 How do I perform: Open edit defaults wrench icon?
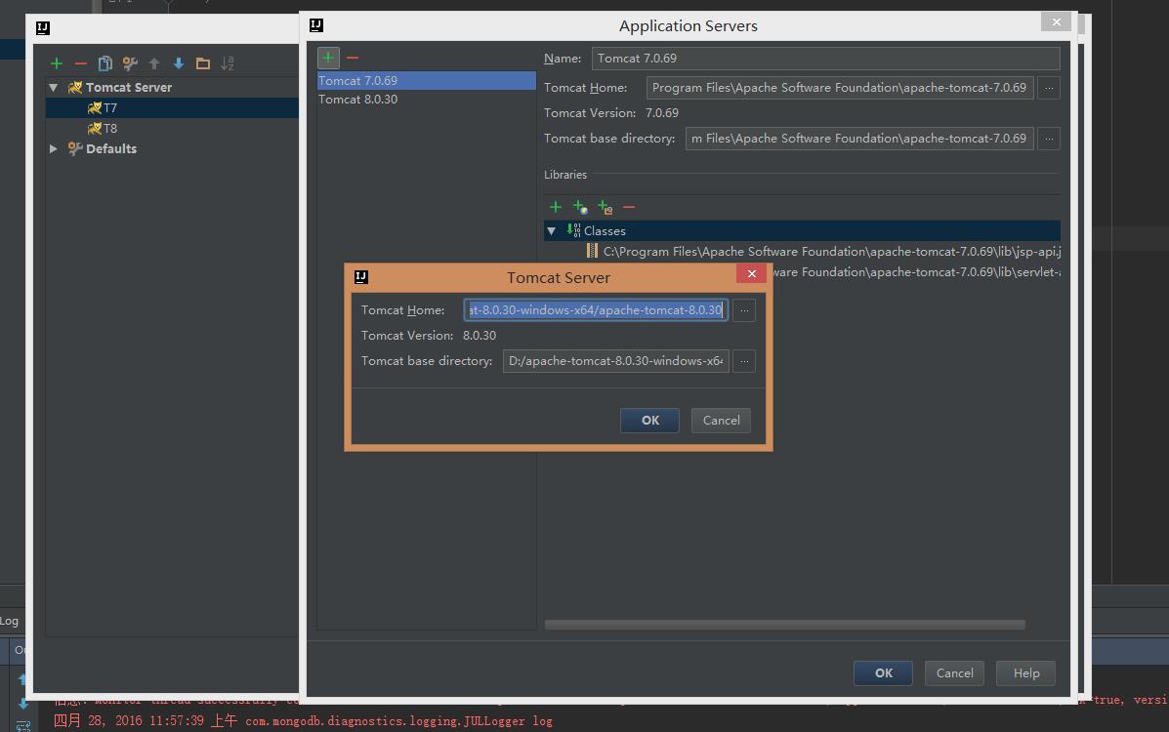(130, 63)
